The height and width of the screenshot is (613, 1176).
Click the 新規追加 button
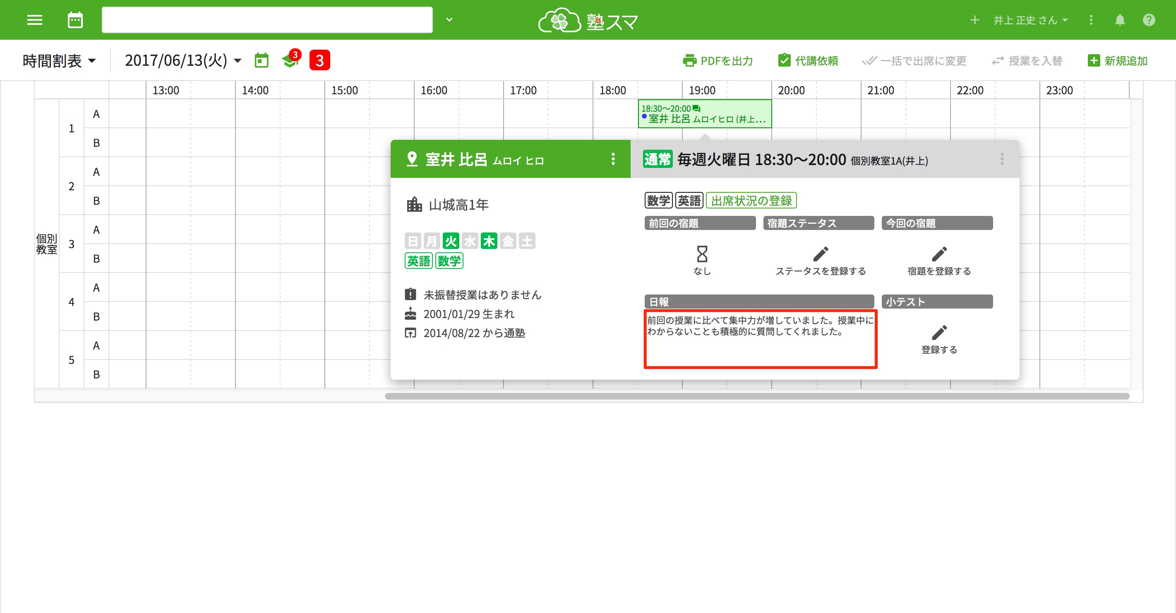pyautogui.click(x=1118, y=60)
